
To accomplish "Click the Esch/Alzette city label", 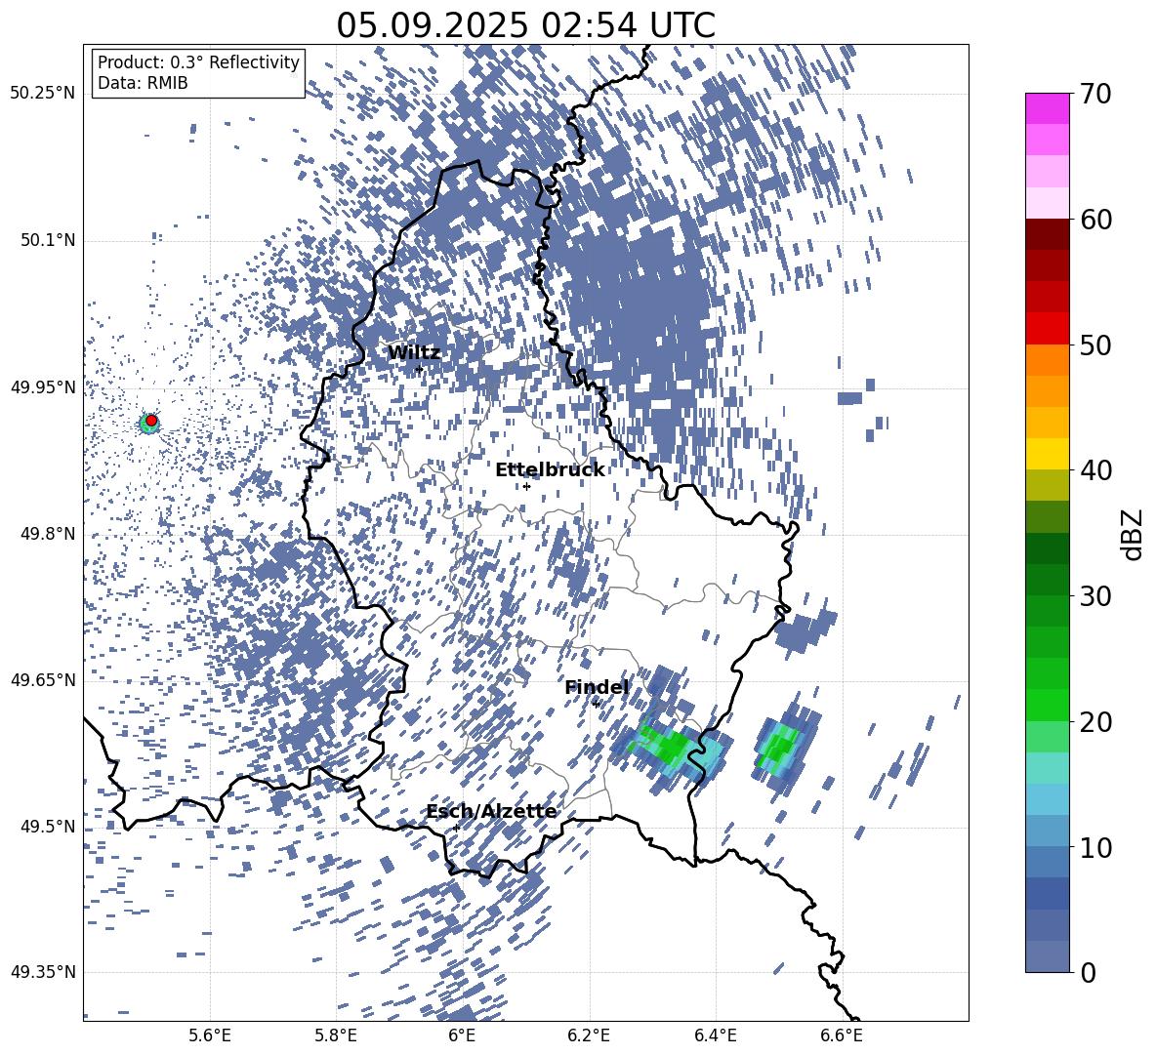I will click(491, 811).
